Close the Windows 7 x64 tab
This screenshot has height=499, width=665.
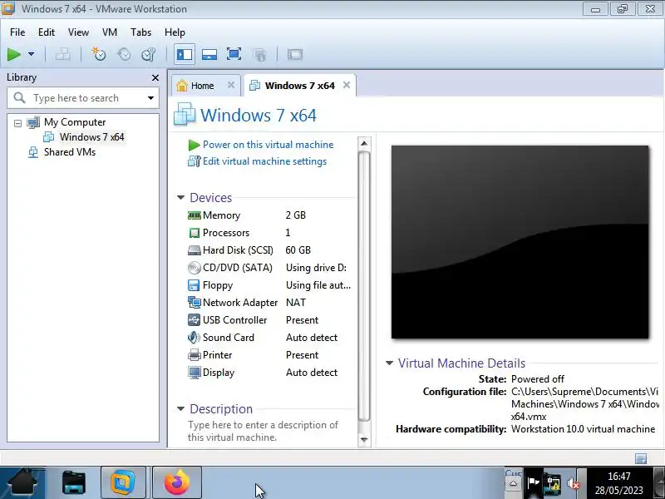347,86
